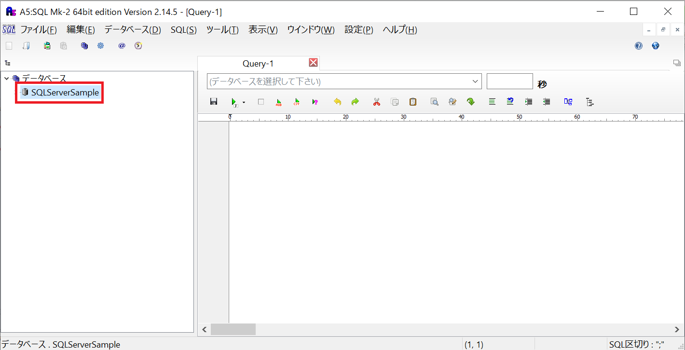Click the execute to CSV export icon
This screenshot has height=350, width=685.
pos(297,102)
